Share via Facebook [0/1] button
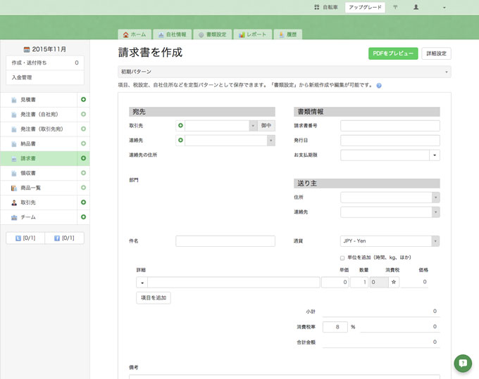 coord(64,238)
